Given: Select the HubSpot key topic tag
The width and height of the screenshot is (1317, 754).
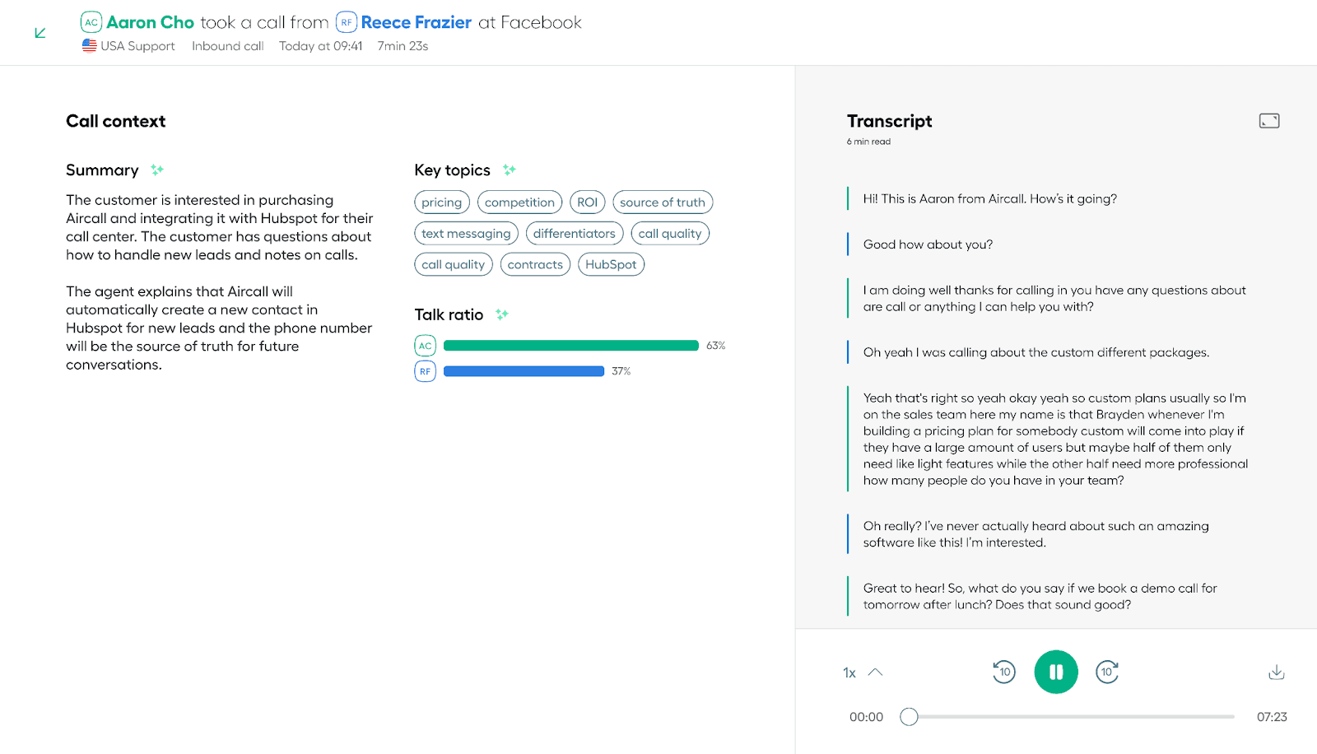Looking at the screenshot, I should point(611,264).
